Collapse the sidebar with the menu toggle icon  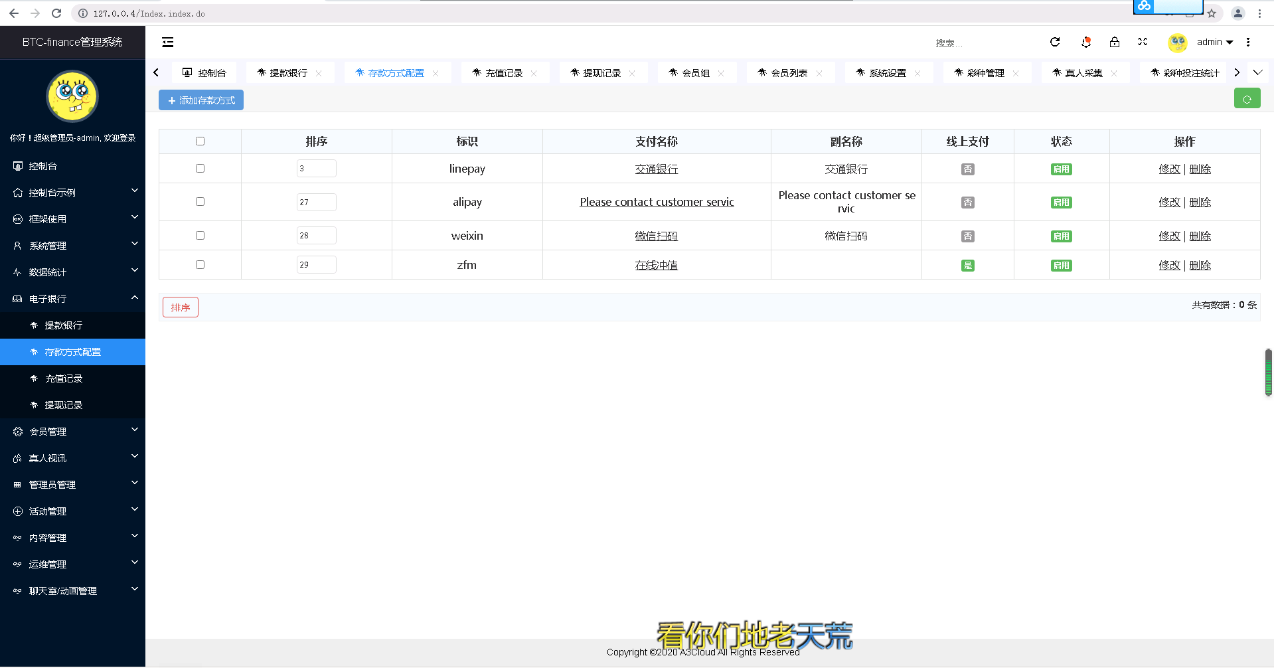168,42
